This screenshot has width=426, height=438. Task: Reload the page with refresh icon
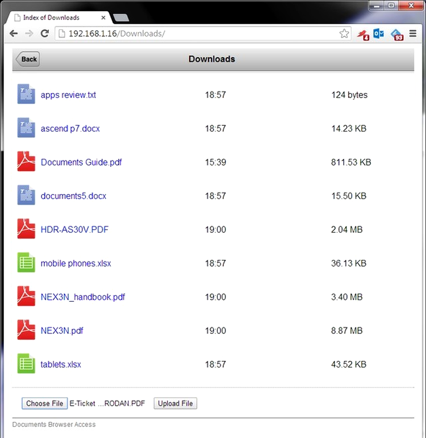point(45,33)
